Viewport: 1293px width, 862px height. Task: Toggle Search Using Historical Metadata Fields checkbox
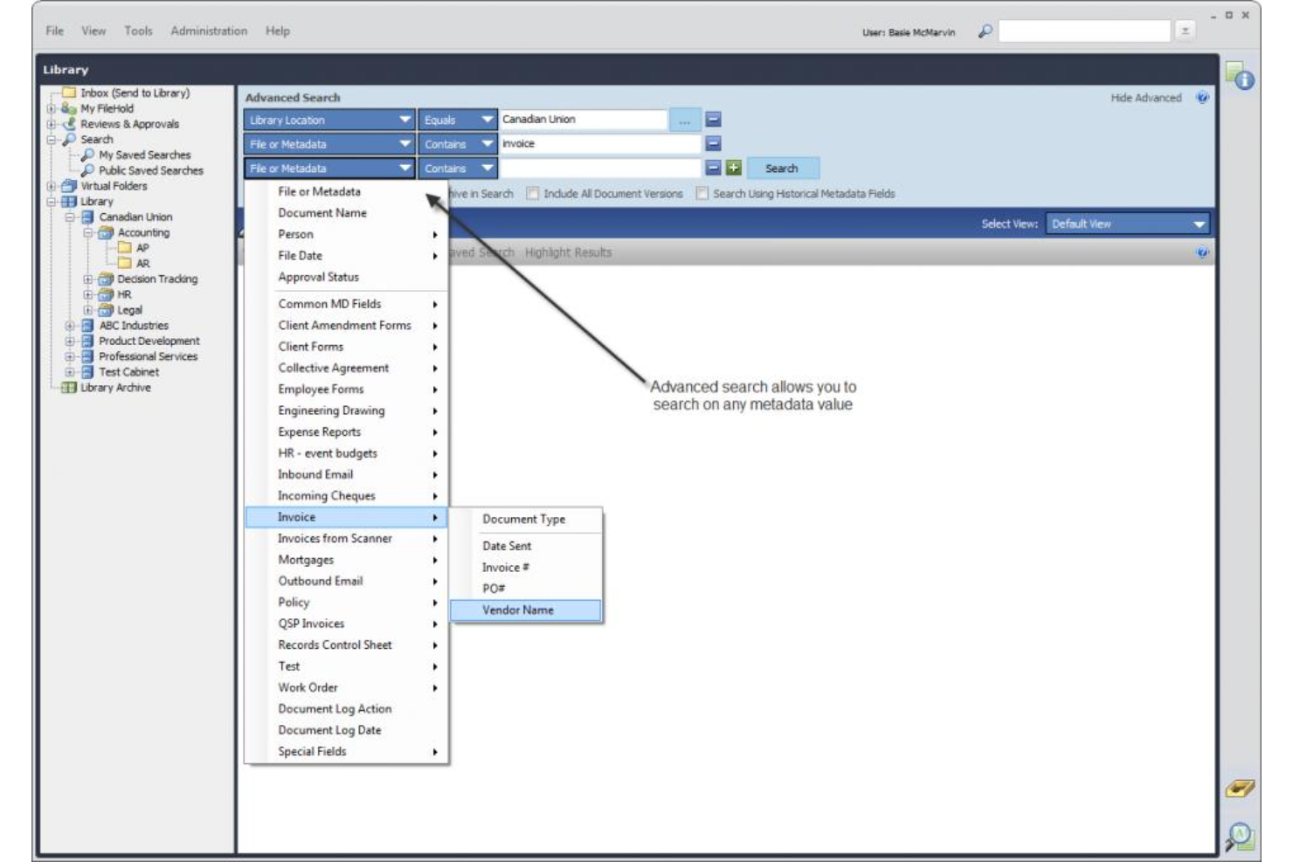tap(702, 194)
